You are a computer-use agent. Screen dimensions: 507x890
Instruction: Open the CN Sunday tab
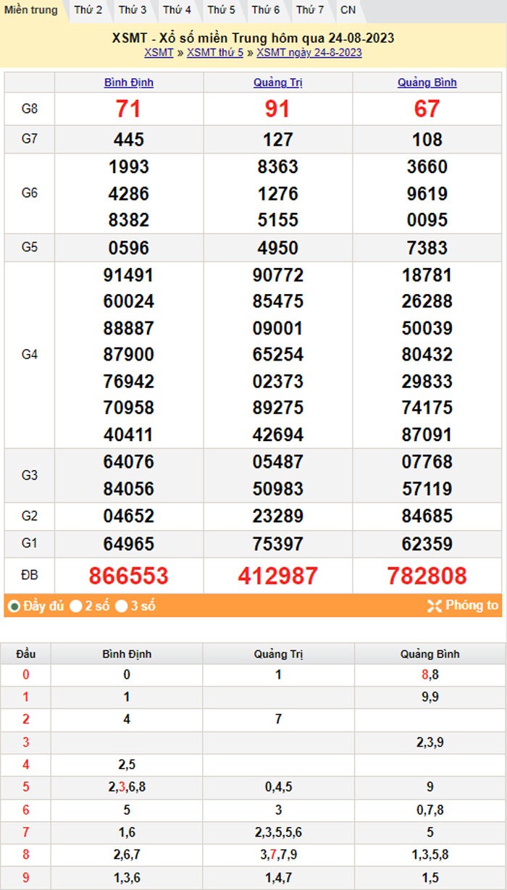pyautogui.click(x=348, y=10)
